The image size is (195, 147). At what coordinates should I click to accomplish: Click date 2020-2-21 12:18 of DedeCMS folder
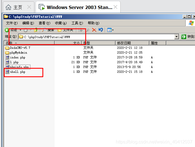pos(130,48)
